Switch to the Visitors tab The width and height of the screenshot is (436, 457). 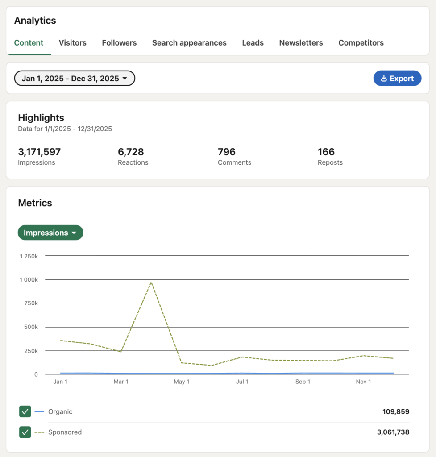pyautogui.click(x=72, y=43)
